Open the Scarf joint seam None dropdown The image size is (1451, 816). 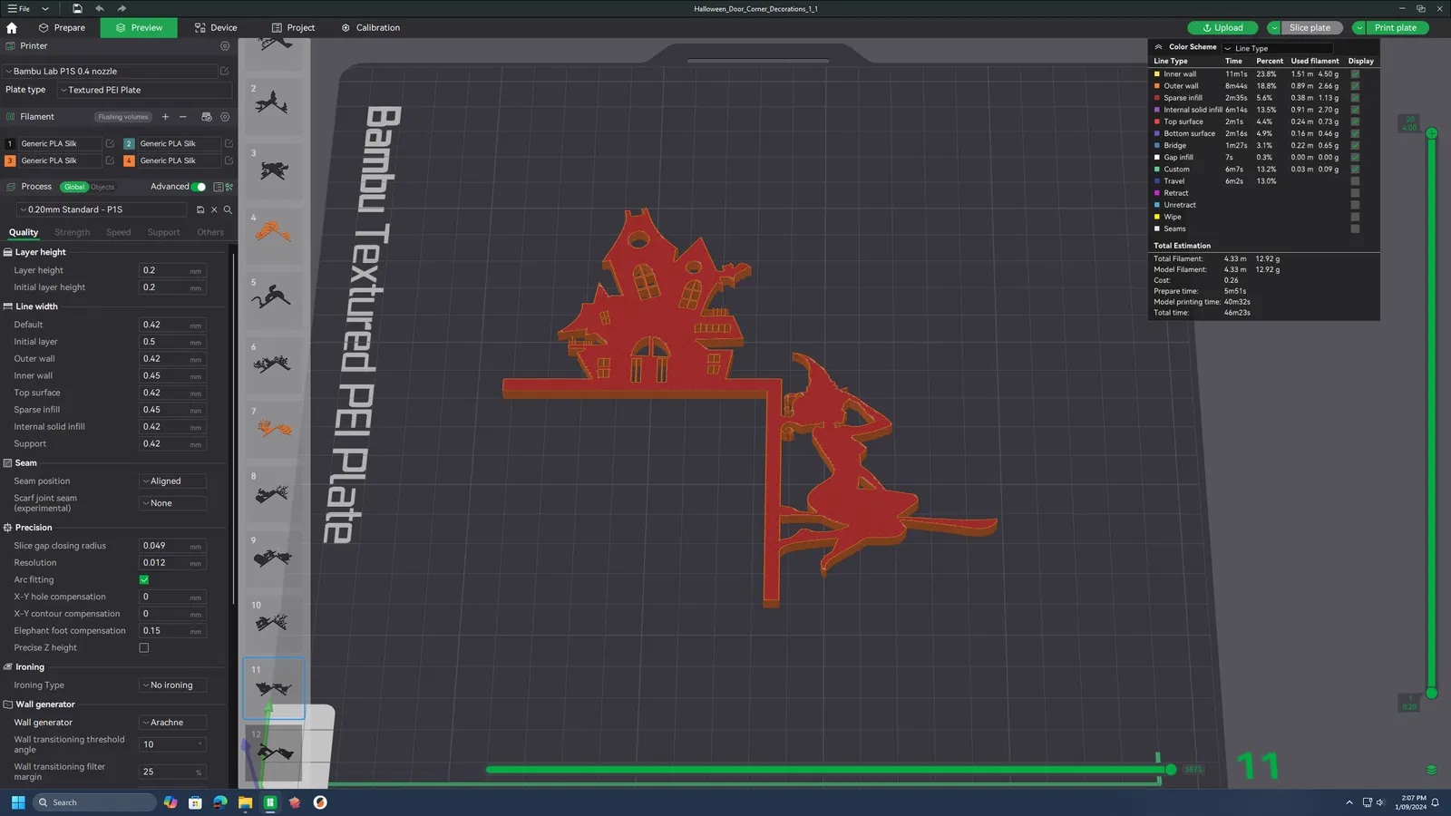(172, 503)
